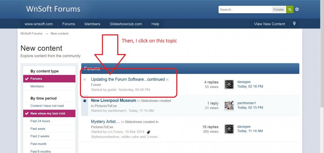Open Help navigation item
The width and height of the screenshot is (324, 153).
coord(155,24)
